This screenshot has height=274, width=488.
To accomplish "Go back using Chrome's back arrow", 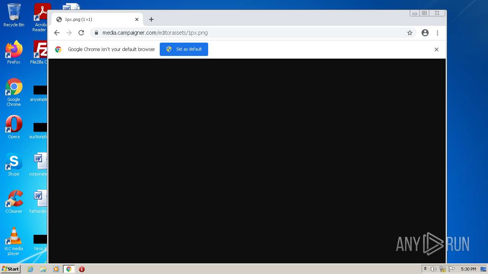I will [57, 33].
